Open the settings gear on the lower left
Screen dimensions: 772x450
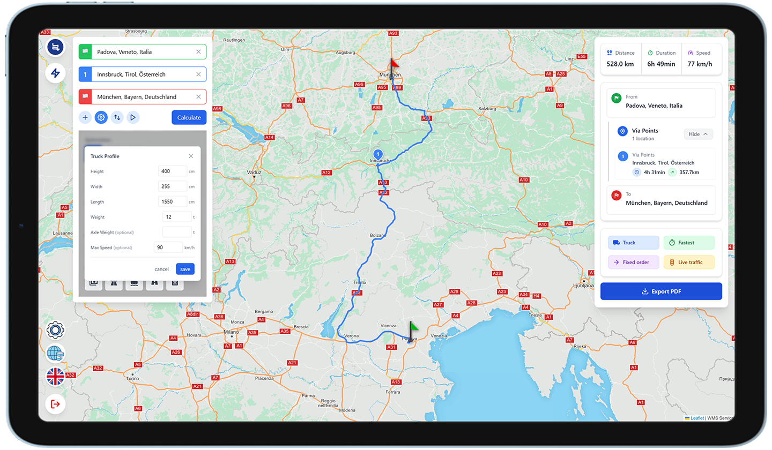click(x=55, y=330)
